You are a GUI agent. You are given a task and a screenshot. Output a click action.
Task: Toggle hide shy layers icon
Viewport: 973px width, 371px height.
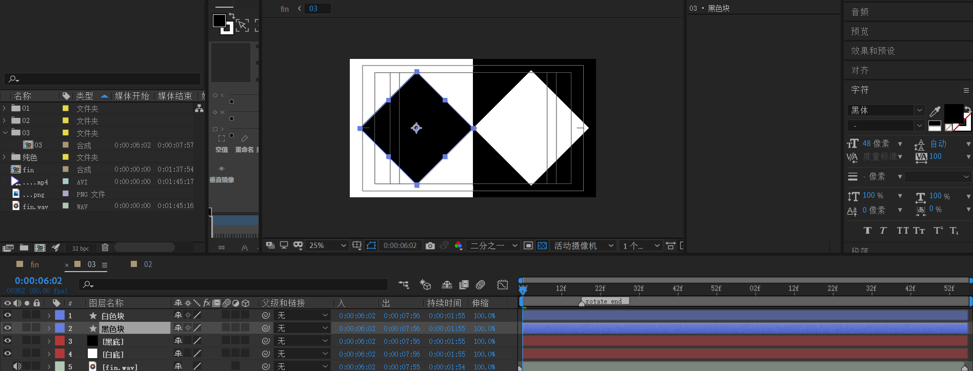coord(447,284)
